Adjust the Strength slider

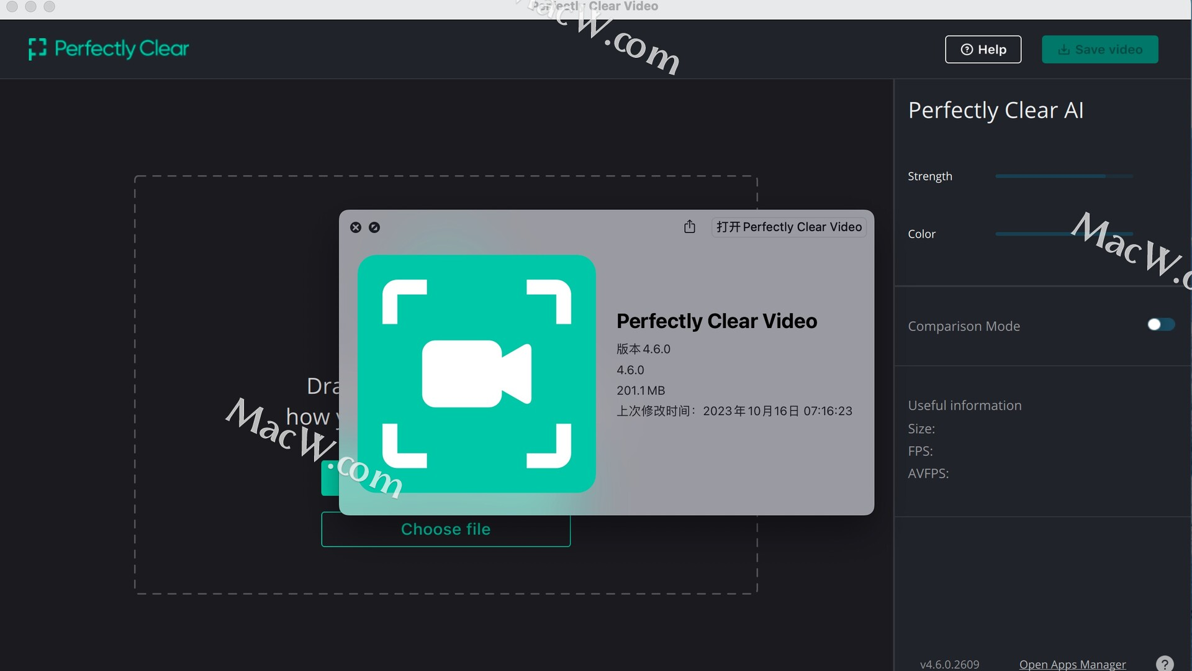click(x=1063, y=176)
